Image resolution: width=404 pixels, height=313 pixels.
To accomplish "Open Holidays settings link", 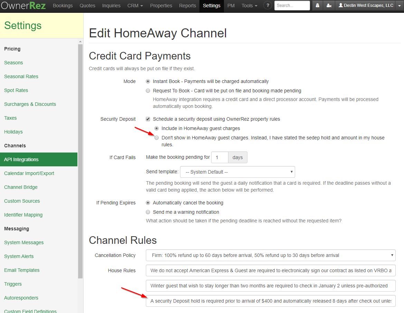I will pos(13,132).
